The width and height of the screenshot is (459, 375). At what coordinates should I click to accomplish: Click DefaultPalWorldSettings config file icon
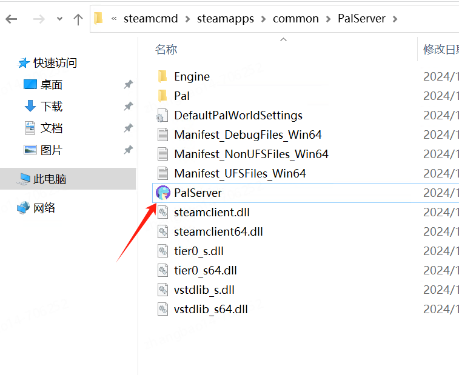point(162,116)
